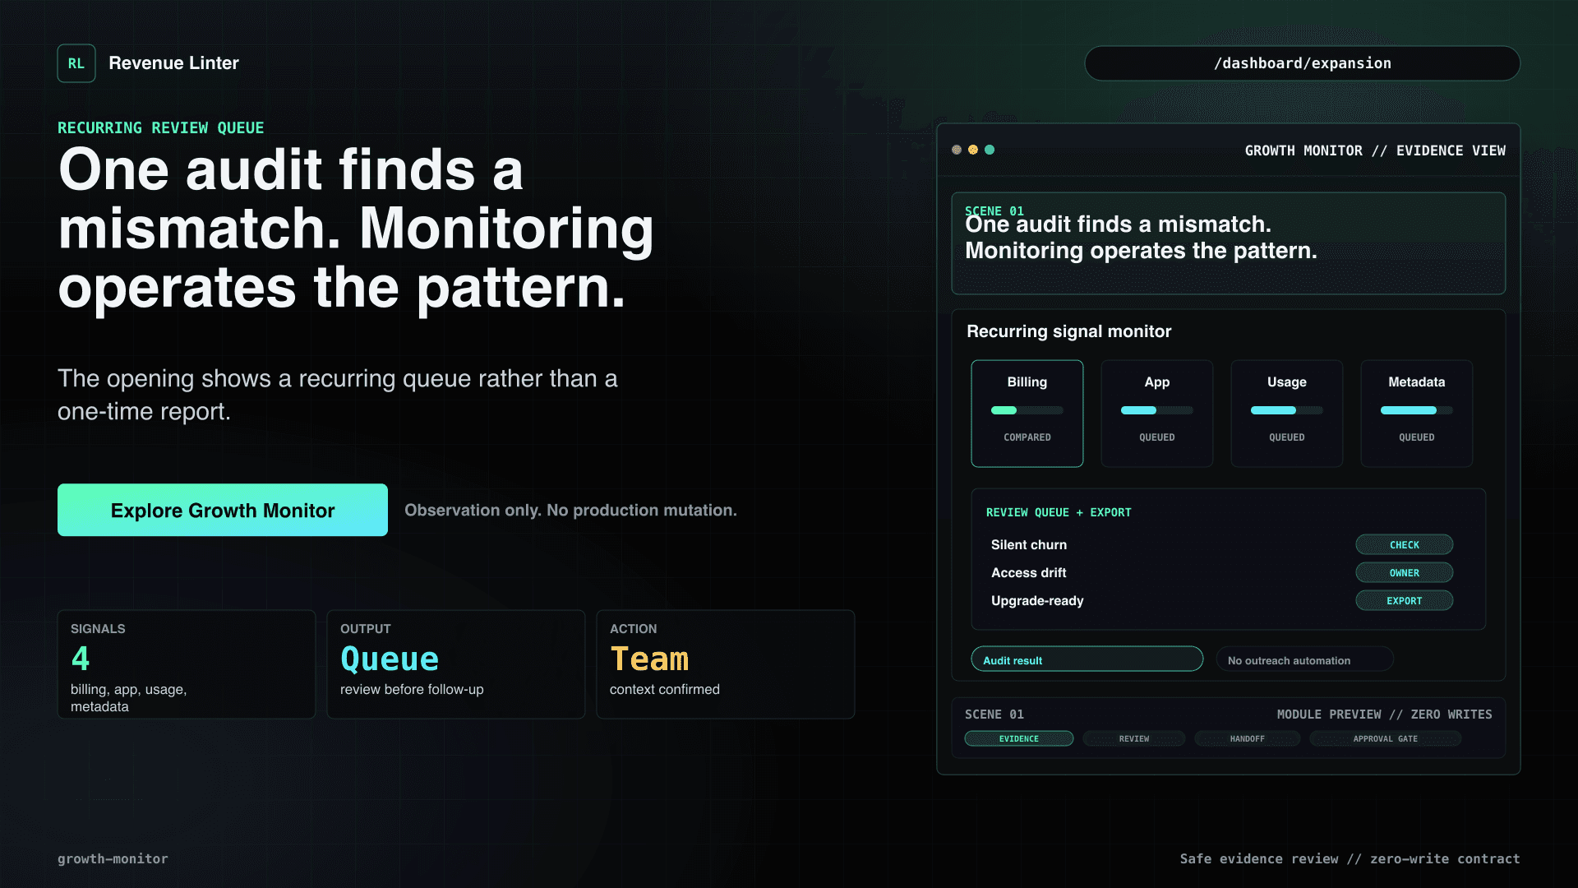
Task: Click the App progress bar
Action: click(1157, 410)
